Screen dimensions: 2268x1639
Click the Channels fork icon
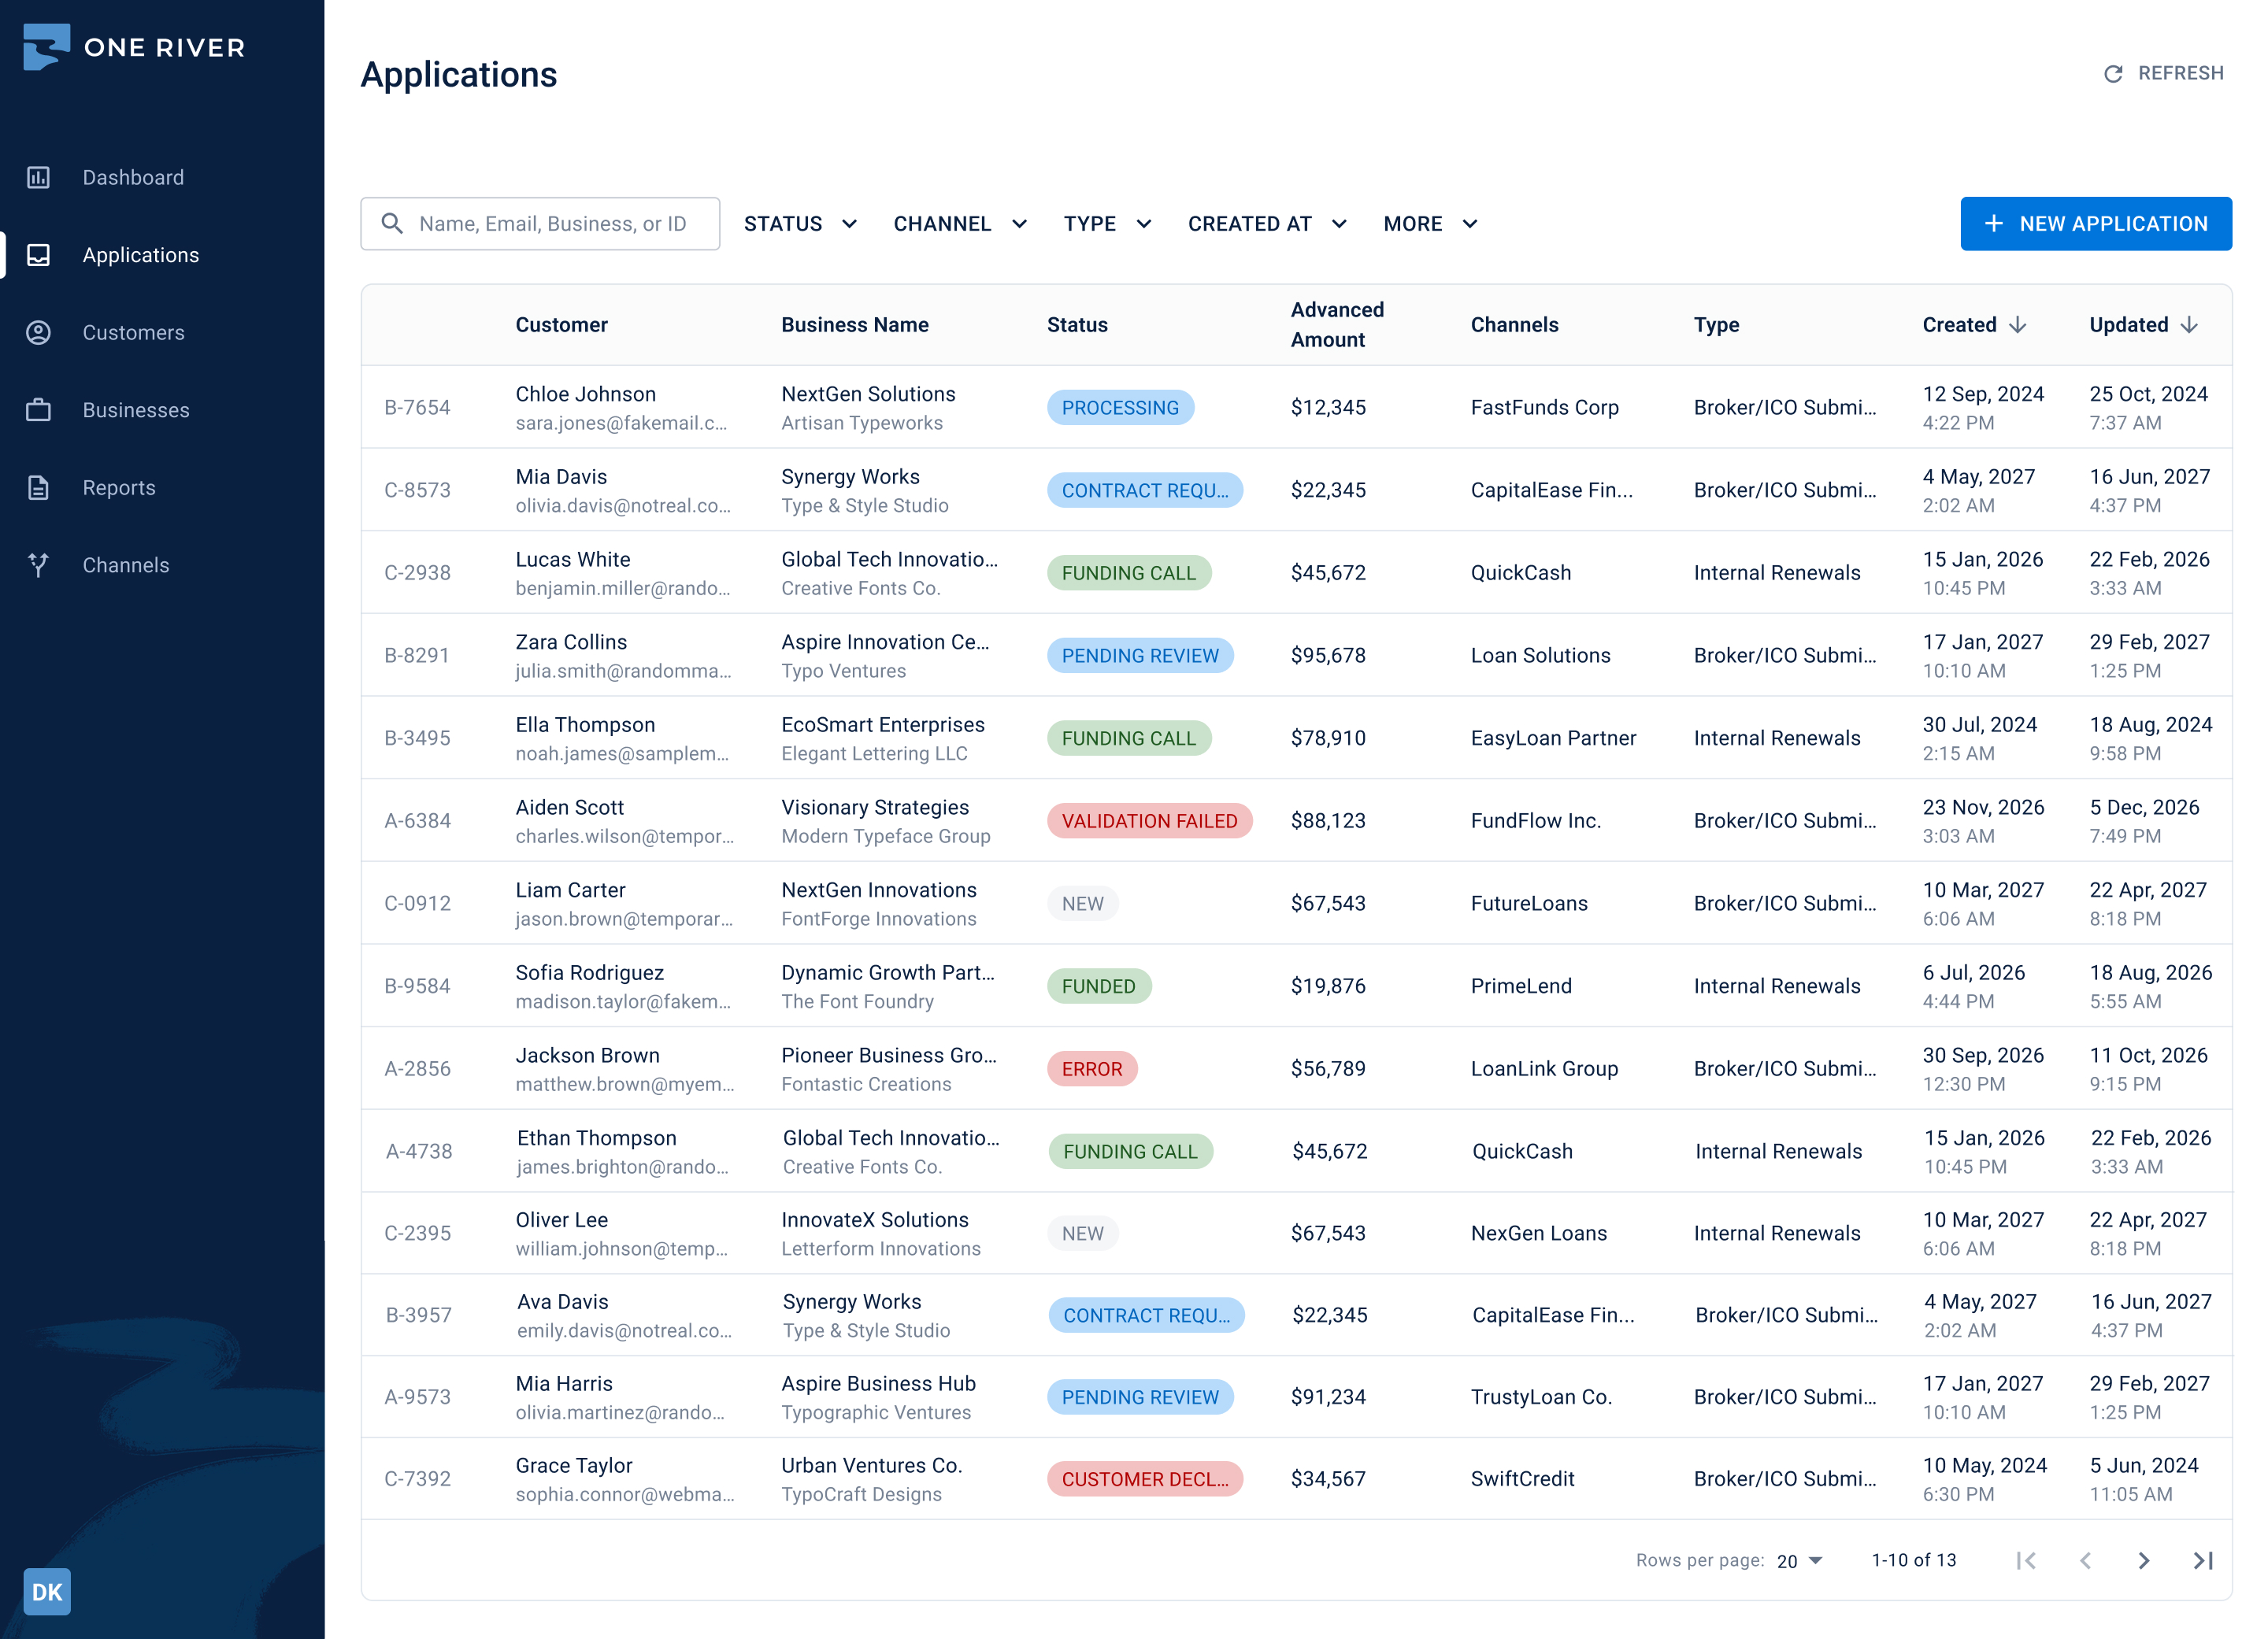[38, 564]
